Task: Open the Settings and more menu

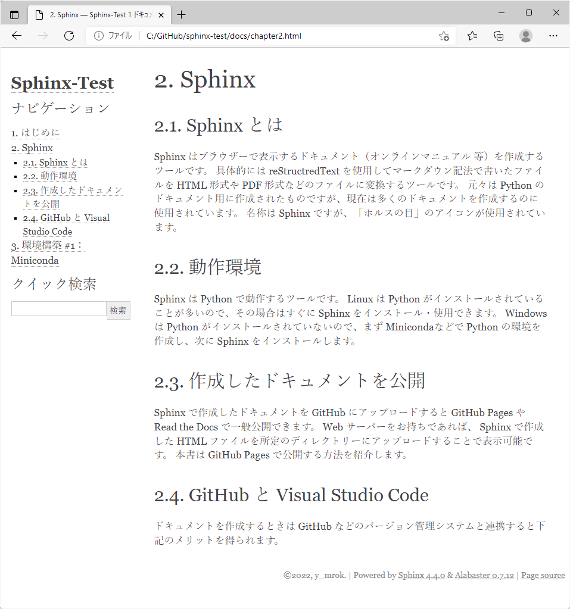Action: pos(553,36)
